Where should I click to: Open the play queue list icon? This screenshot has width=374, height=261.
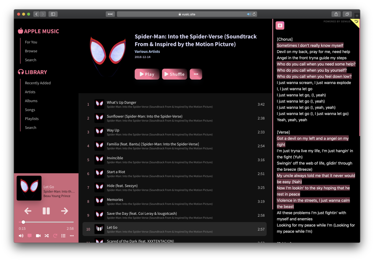pos(63,236)
